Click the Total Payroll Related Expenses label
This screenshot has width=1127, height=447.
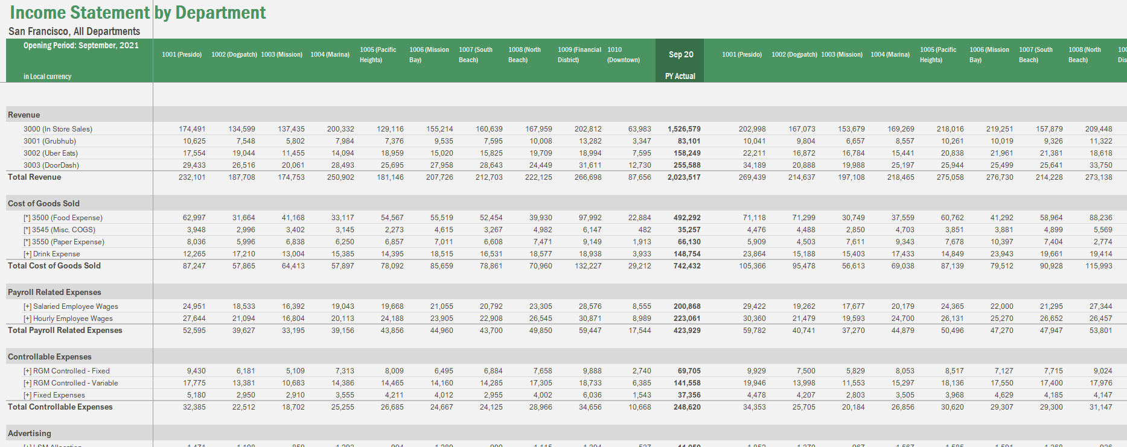pos(65,330)
